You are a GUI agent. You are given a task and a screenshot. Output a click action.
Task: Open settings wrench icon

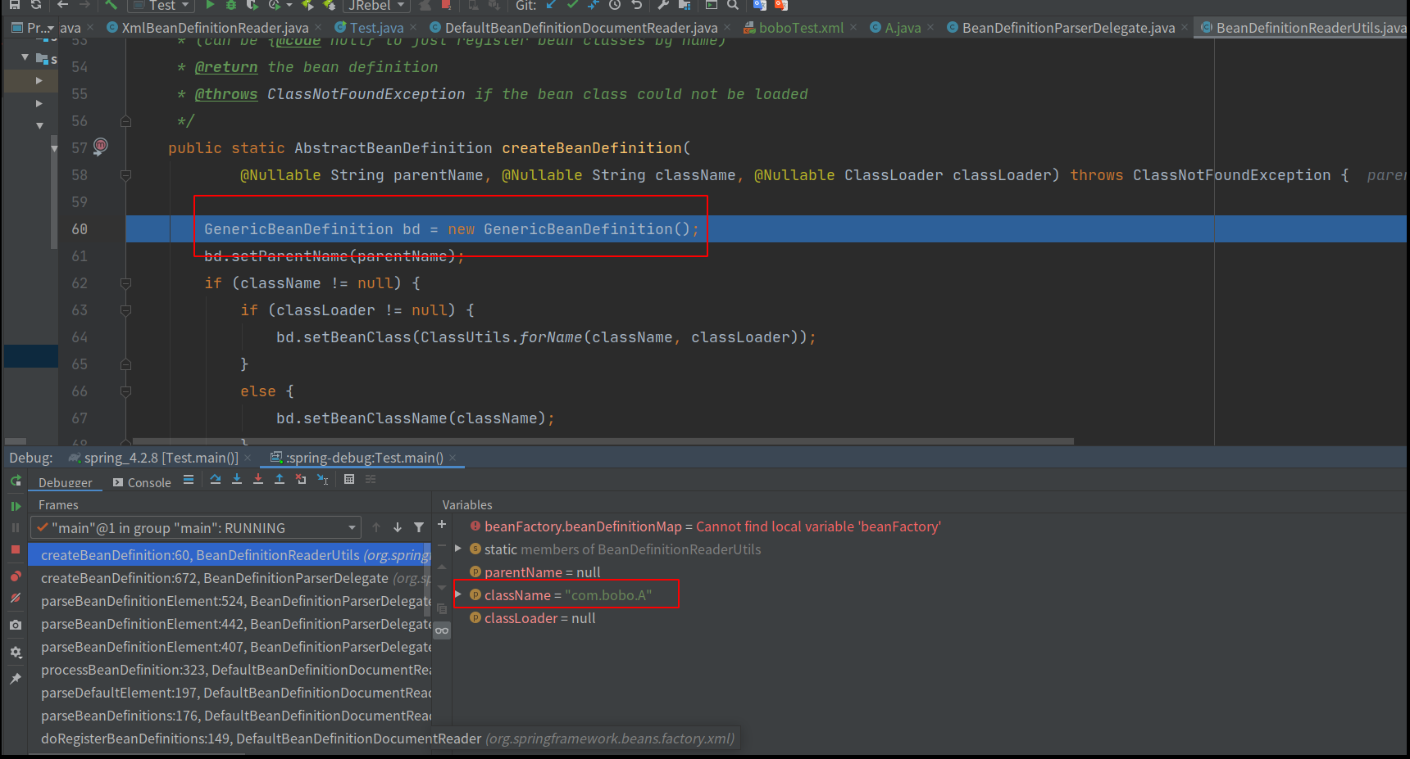(663, 5)
